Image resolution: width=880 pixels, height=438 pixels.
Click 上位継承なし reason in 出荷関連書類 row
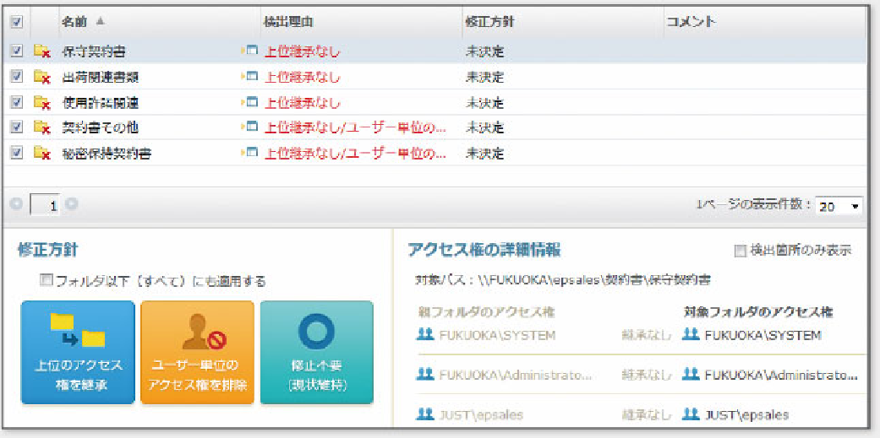click(x=302, y=77)
